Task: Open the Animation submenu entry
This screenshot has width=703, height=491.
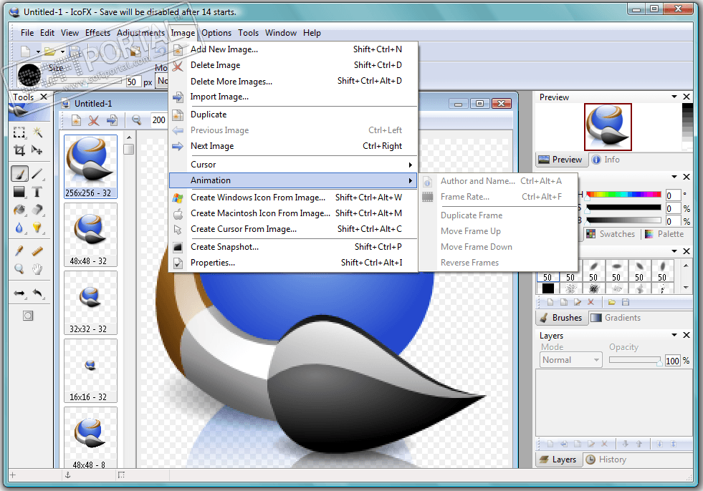Action: coord(293,180)
